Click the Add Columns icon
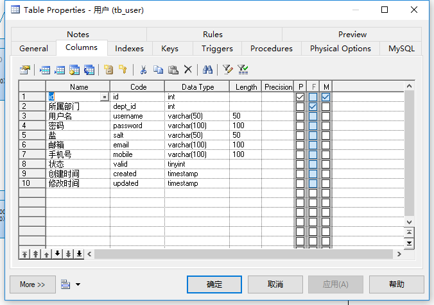The width and height of the screenshot is (434, 305). tap(74, 70)
